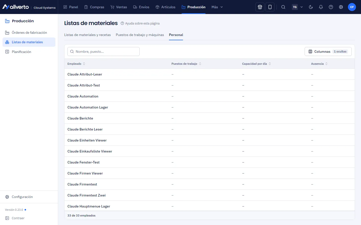This screenshot has height=225, width=361.
Task: Switch to Listas de materiales y recetas tab
Action: pos(87,35)
